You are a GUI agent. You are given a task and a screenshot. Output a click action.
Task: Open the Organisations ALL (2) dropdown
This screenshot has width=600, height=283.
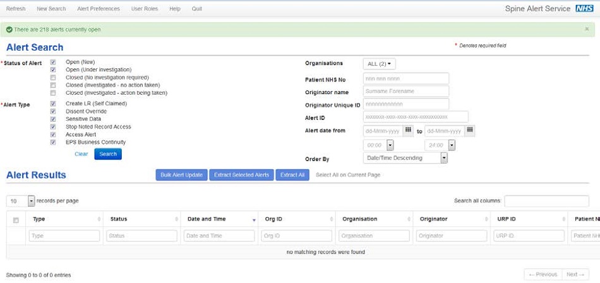(x=379, y=64)
